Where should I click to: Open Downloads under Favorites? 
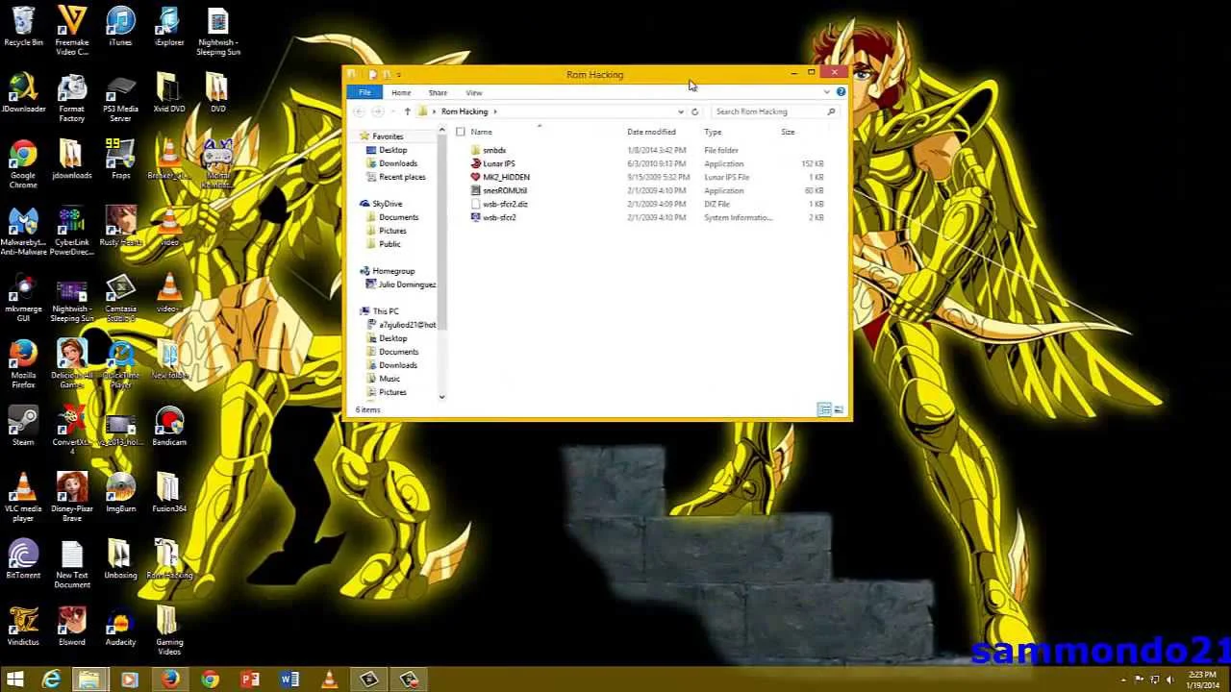tap(397, 163)
